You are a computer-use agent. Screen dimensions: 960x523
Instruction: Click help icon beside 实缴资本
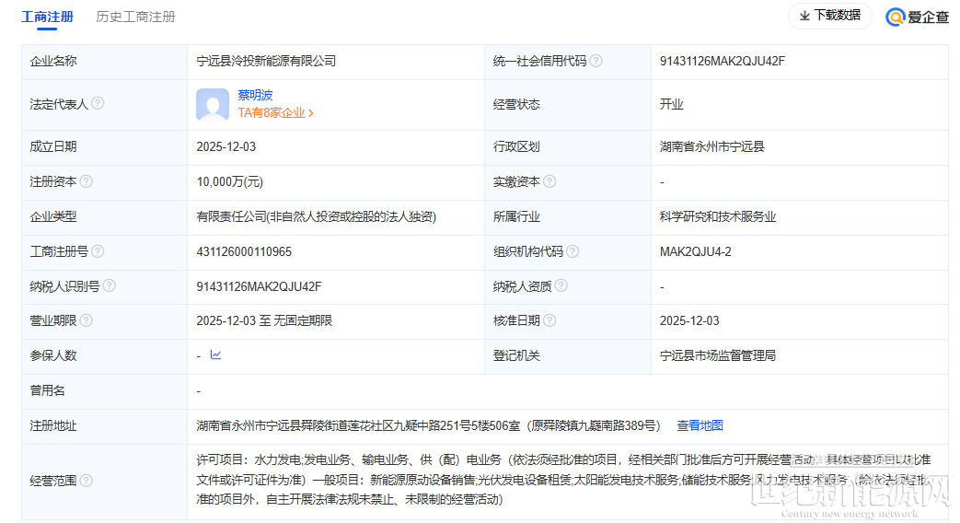549,182
